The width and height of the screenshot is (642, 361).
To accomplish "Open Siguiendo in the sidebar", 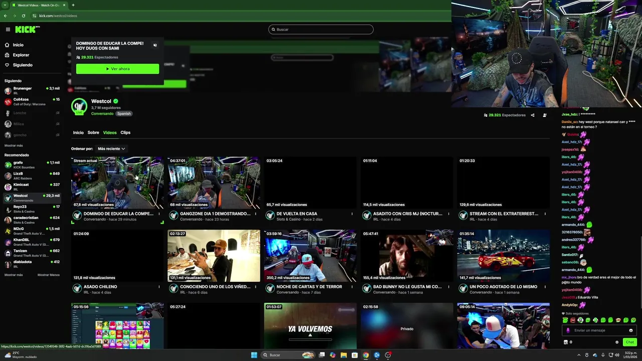I will (x=23, y=65).
